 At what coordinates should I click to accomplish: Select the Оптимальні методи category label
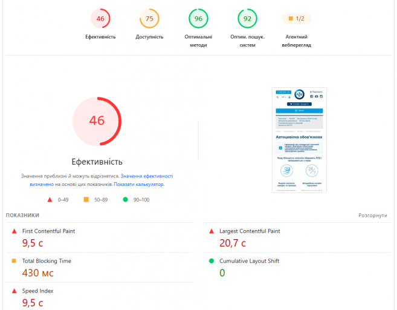pyautogui.click(x=198, y=41)
